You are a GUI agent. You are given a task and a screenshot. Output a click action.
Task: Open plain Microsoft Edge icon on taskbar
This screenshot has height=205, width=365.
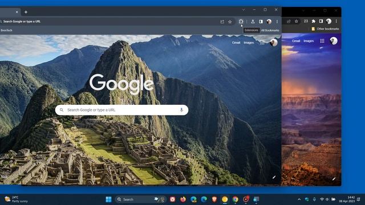pyautogui.click(x=204, y=199)
